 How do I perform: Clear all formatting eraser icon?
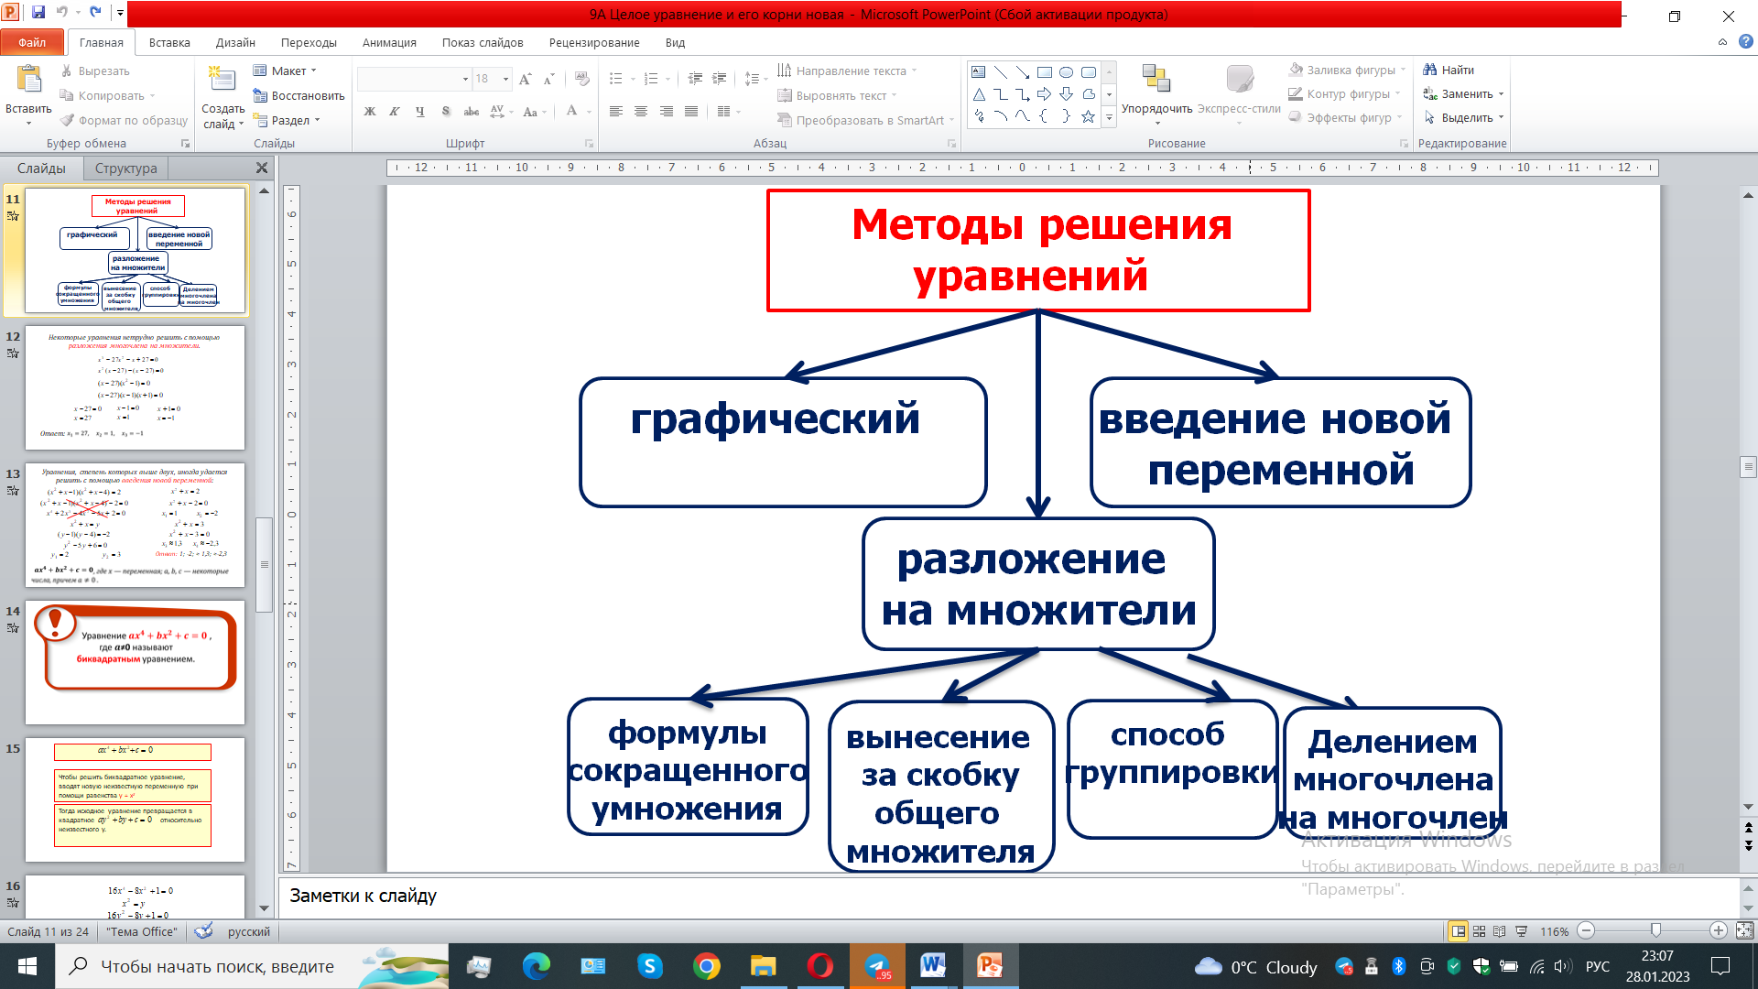click(x=581, y=79)
